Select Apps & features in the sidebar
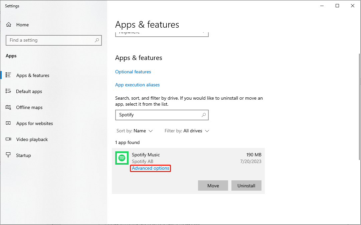The height and width of the screenshot is (225, 361). click(x=33, y=75)
